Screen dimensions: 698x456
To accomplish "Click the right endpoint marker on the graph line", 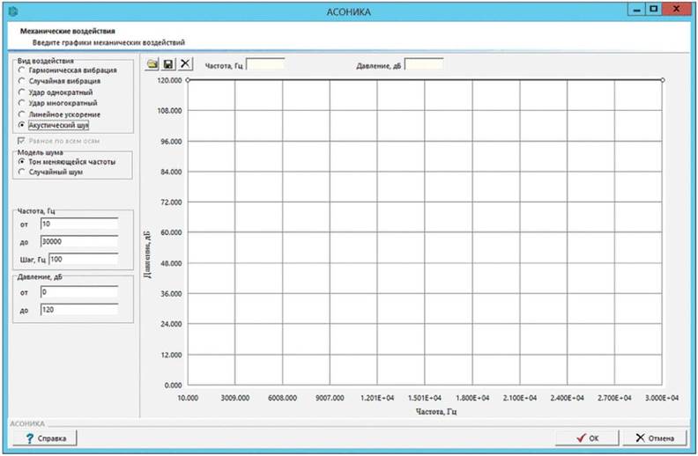I will pyautogui.click(x=662, y=79).
